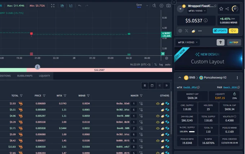Click liquidity lock 25% flame icon

235,94
